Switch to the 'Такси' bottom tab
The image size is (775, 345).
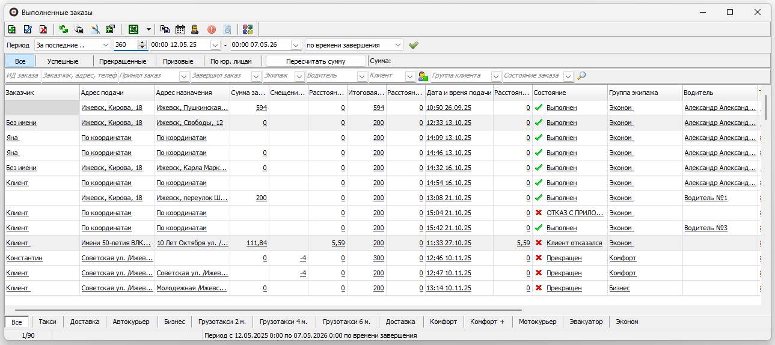pyautogui.click(x=47, y=322)
